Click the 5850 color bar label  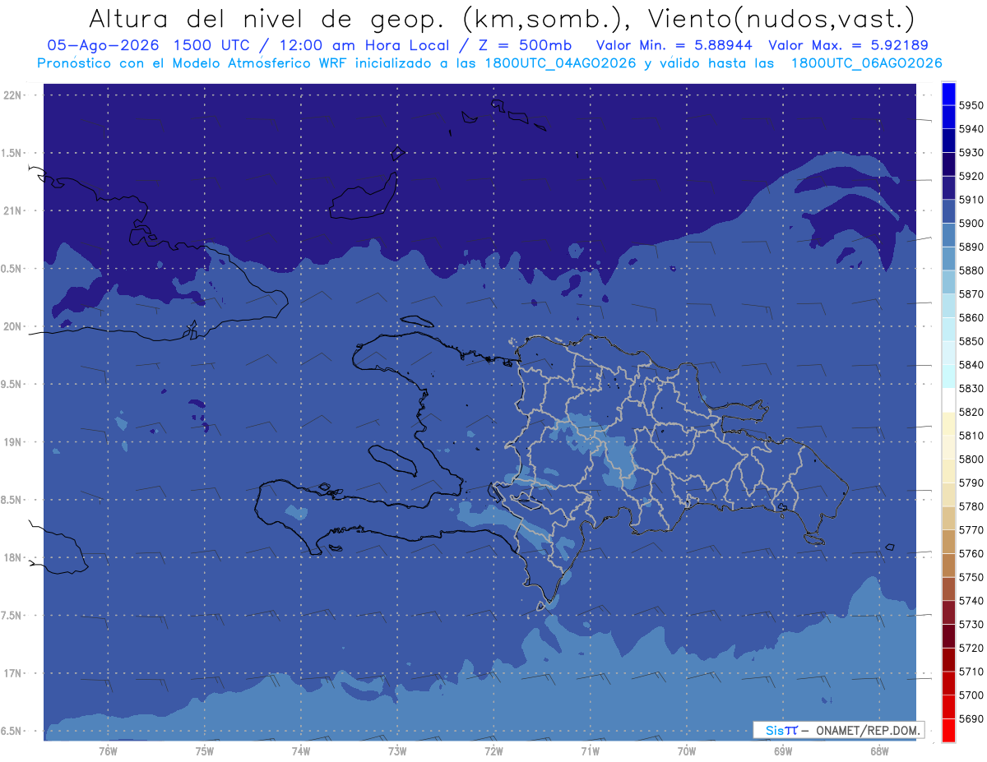coord(971,341)
